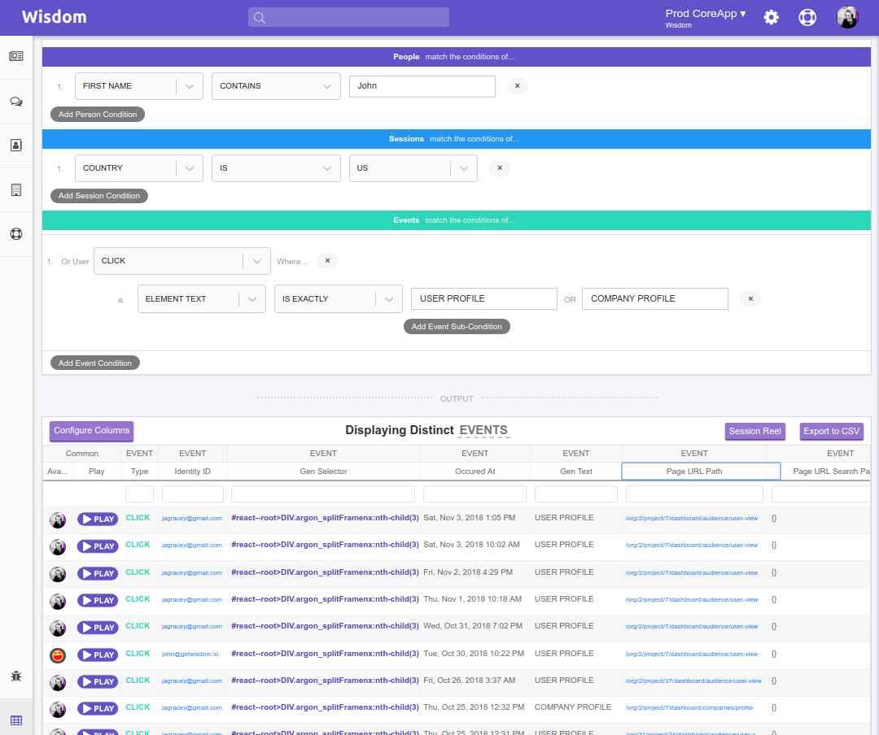Open the lifebuoy help icon in header
This screenshot has height=735, width=879.
click(x=807, y=17)
